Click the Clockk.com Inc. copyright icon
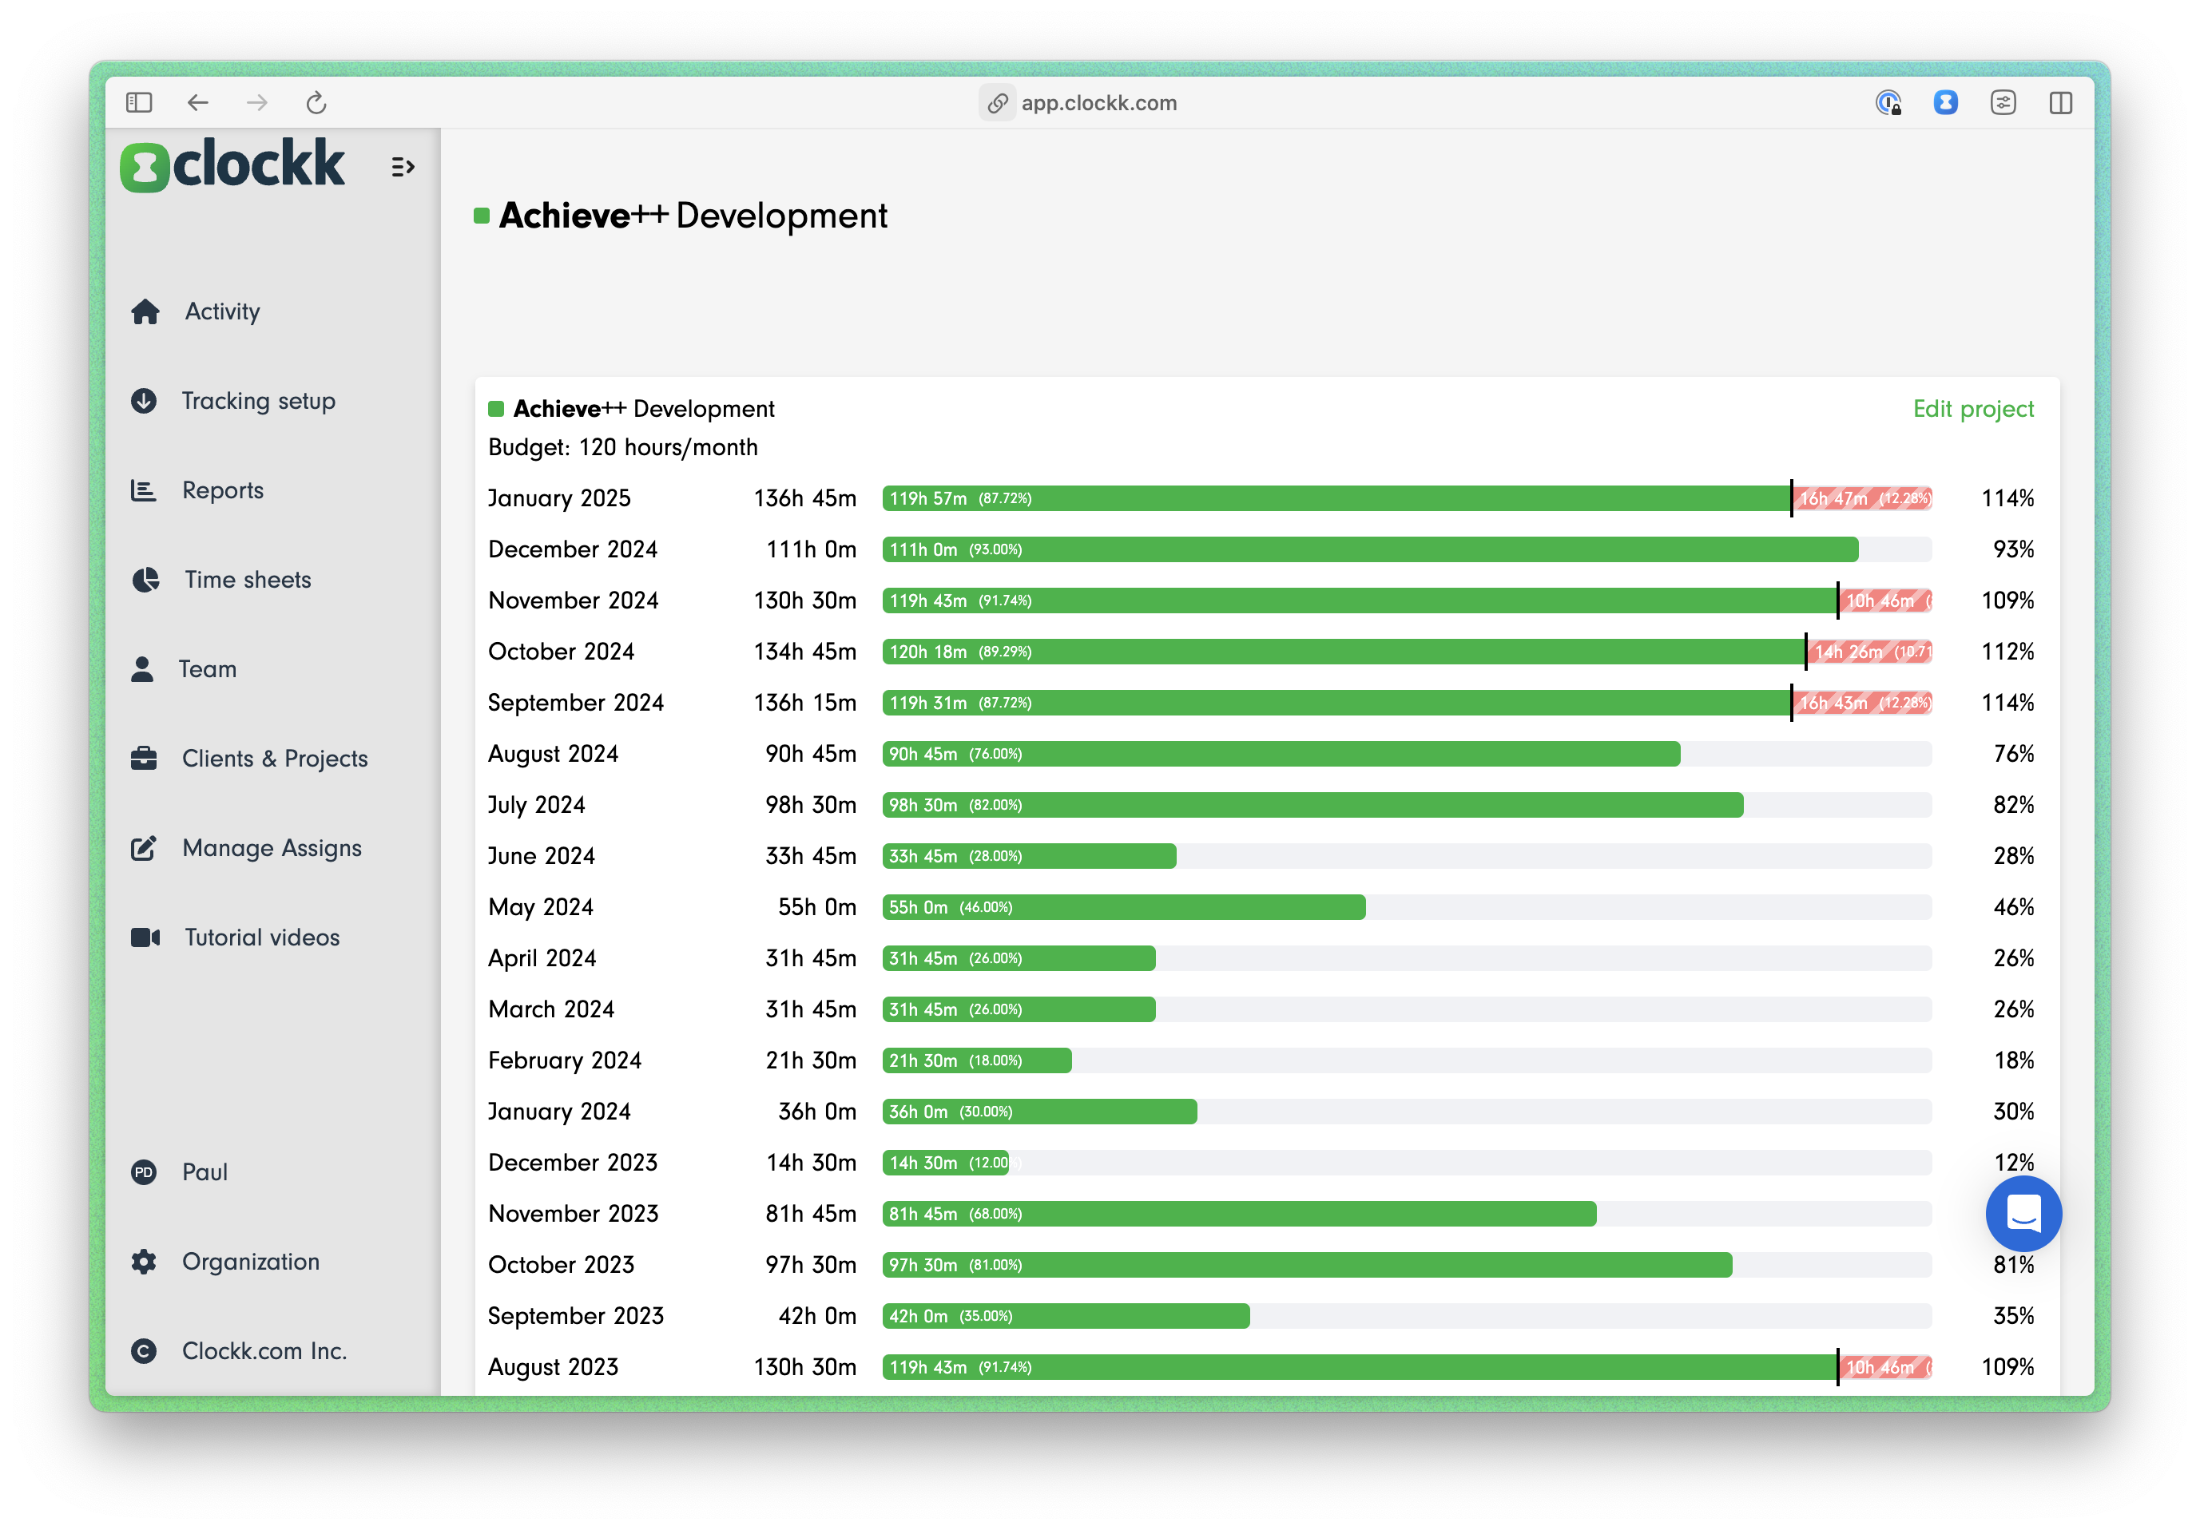 click(144, 1351)
